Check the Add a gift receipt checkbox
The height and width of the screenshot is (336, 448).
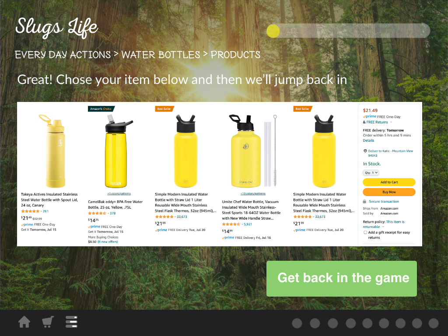[x=365, y=232]
